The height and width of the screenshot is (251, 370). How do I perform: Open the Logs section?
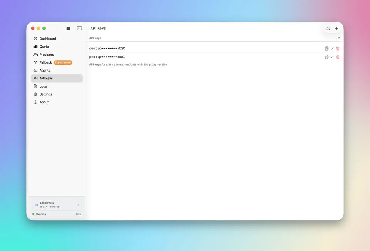[x=57, y=86]
